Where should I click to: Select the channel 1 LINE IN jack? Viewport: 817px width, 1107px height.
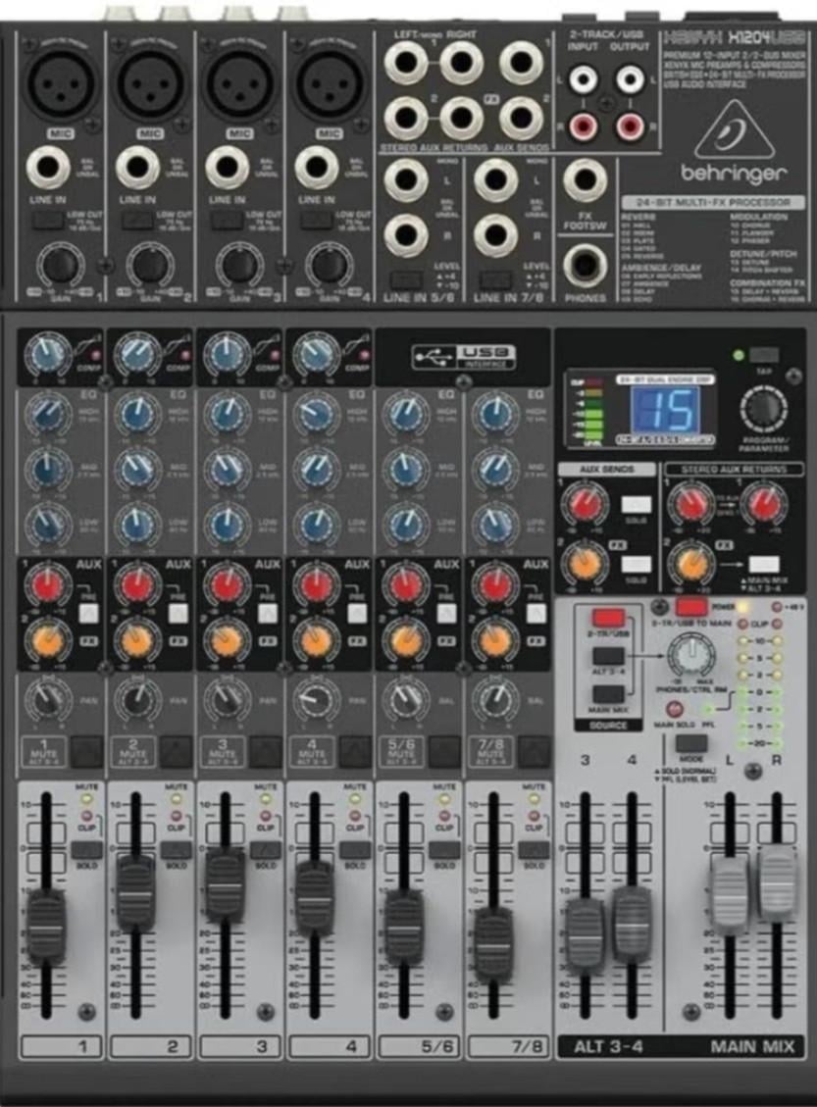48,168
